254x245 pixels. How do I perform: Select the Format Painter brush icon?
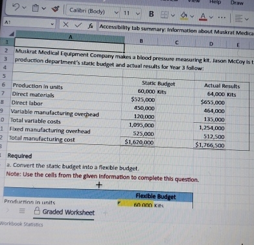[x=56, y=9]
